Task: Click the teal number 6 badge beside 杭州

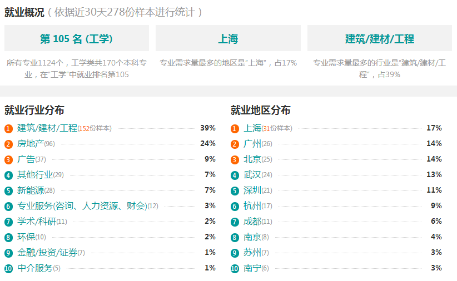Action: pos(235,207)
